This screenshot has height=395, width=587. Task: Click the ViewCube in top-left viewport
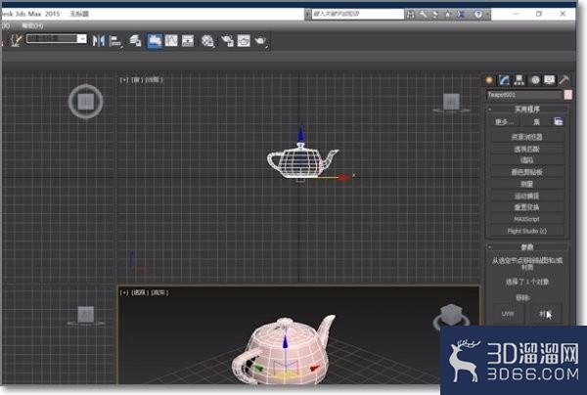point(86,102)
